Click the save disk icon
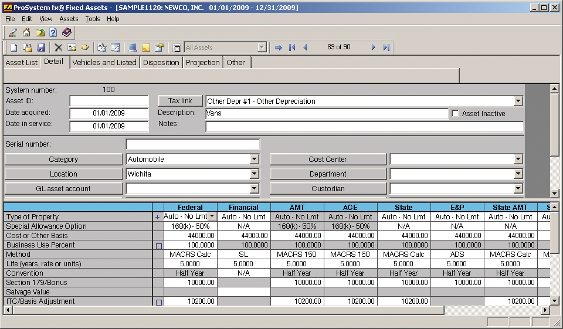Viewport: 563px width, 329px height. [41, 48]
